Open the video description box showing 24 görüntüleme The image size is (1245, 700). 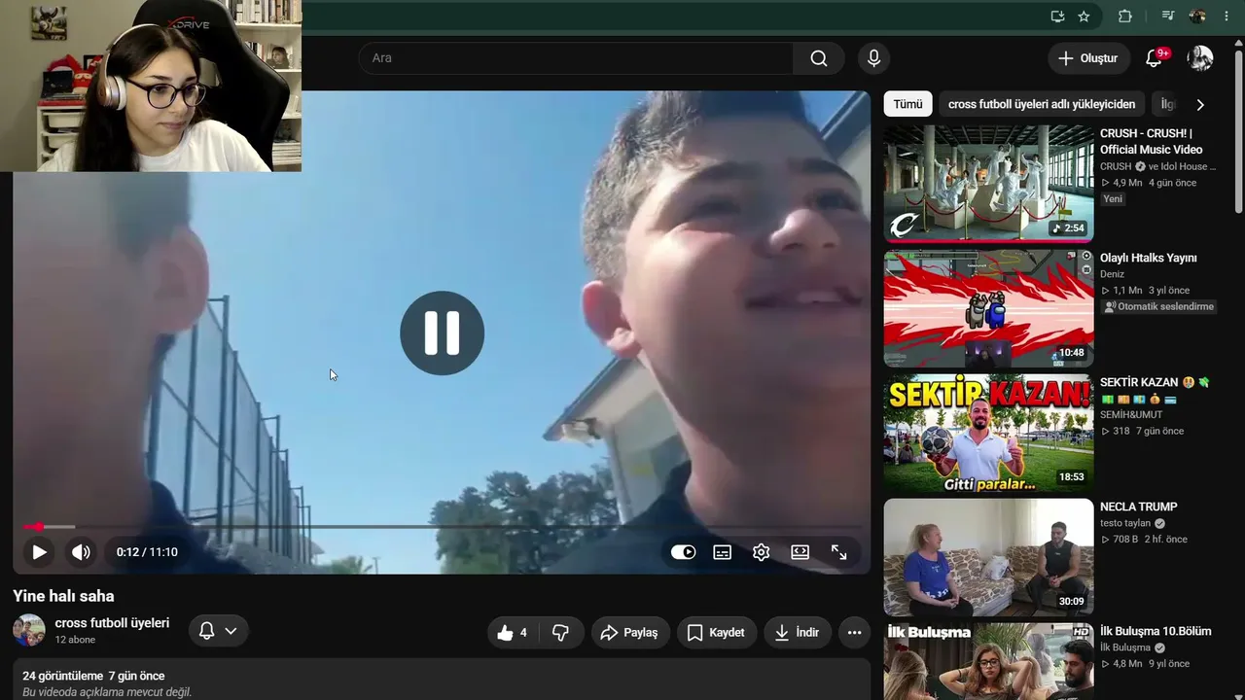pyautogui.click(x=442, y=680)
